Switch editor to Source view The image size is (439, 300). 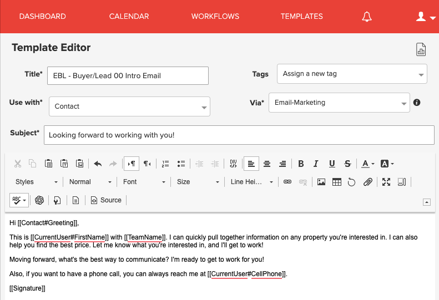[x=106, y=200]
